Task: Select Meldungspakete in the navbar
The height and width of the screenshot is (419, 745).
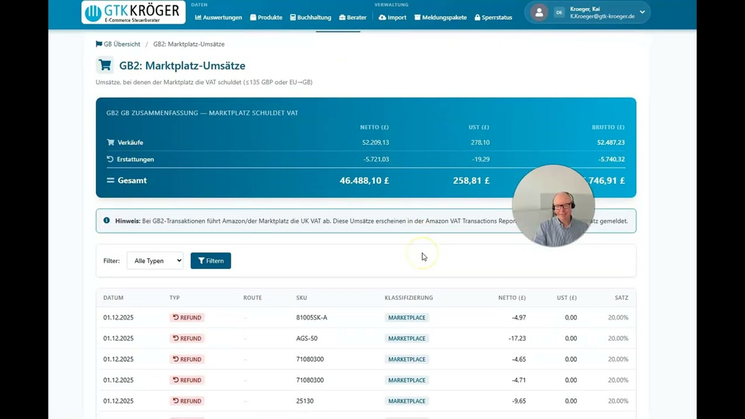Action: tap(440, 17)
